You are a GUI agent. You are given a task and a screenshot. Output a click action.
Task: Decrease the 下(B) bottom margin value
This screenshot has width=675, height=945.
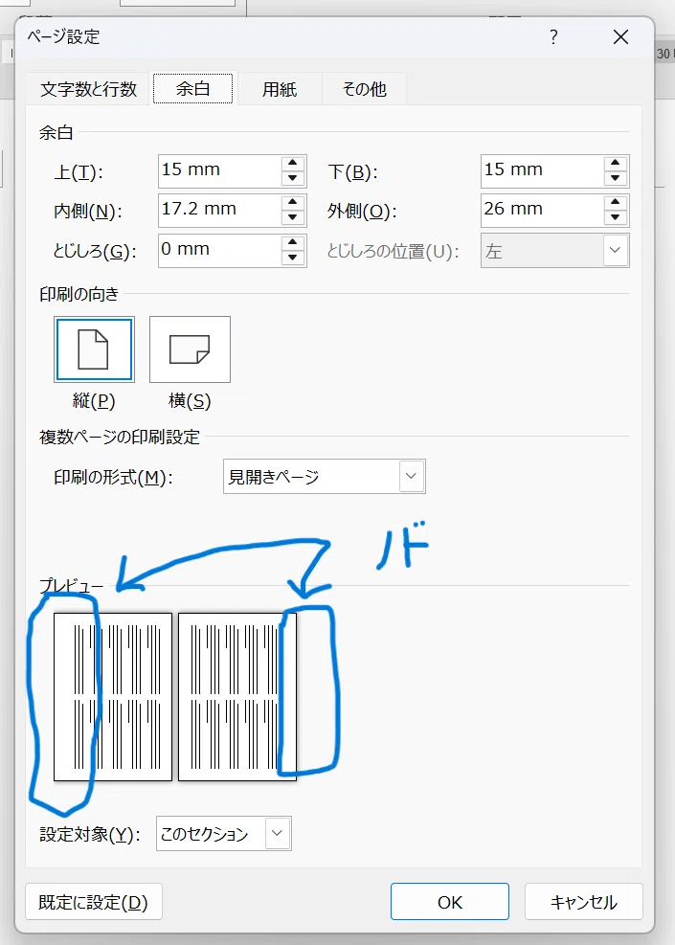pyautogui.click(x=616, y=178)
